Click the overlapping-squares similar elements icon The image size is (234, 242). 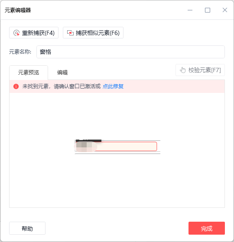pos(70,33)
